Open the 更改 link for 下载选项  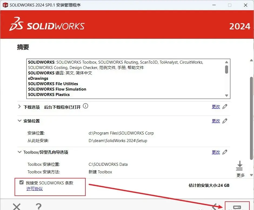216,107
